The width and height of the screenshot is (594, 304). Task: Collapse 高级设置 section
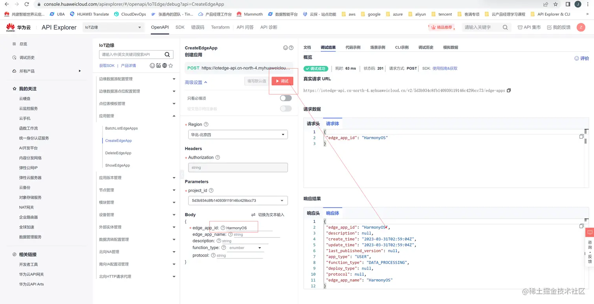pyautogui.click(x=196, y=82)
